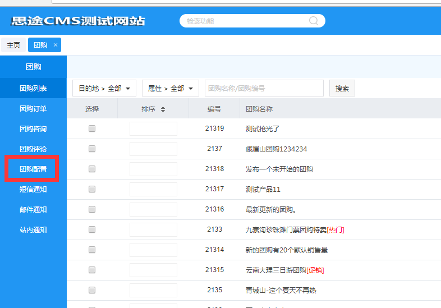Open 短信通知 in the sidebar
This screenshot has width=441, height=308.
click(x=33, y=190)
